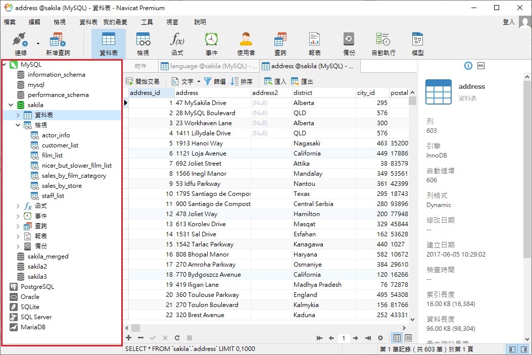Collapse the 檢視 views tree node
532x355 pixels.
(18, 125)
